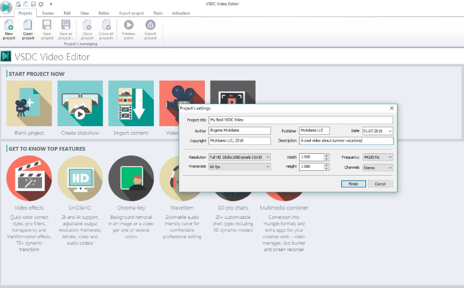Open the quick access toolbar dropdown arrow
Viewport: 464px width, 288px height.
point(51,4)
